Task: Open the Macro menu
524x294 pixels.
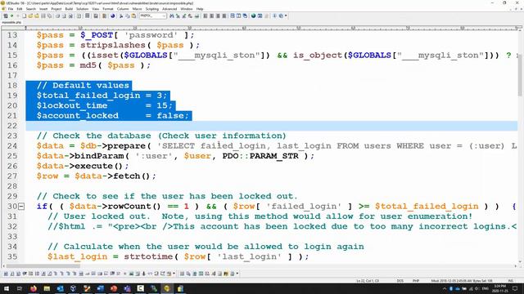Action: coord(137,9)
